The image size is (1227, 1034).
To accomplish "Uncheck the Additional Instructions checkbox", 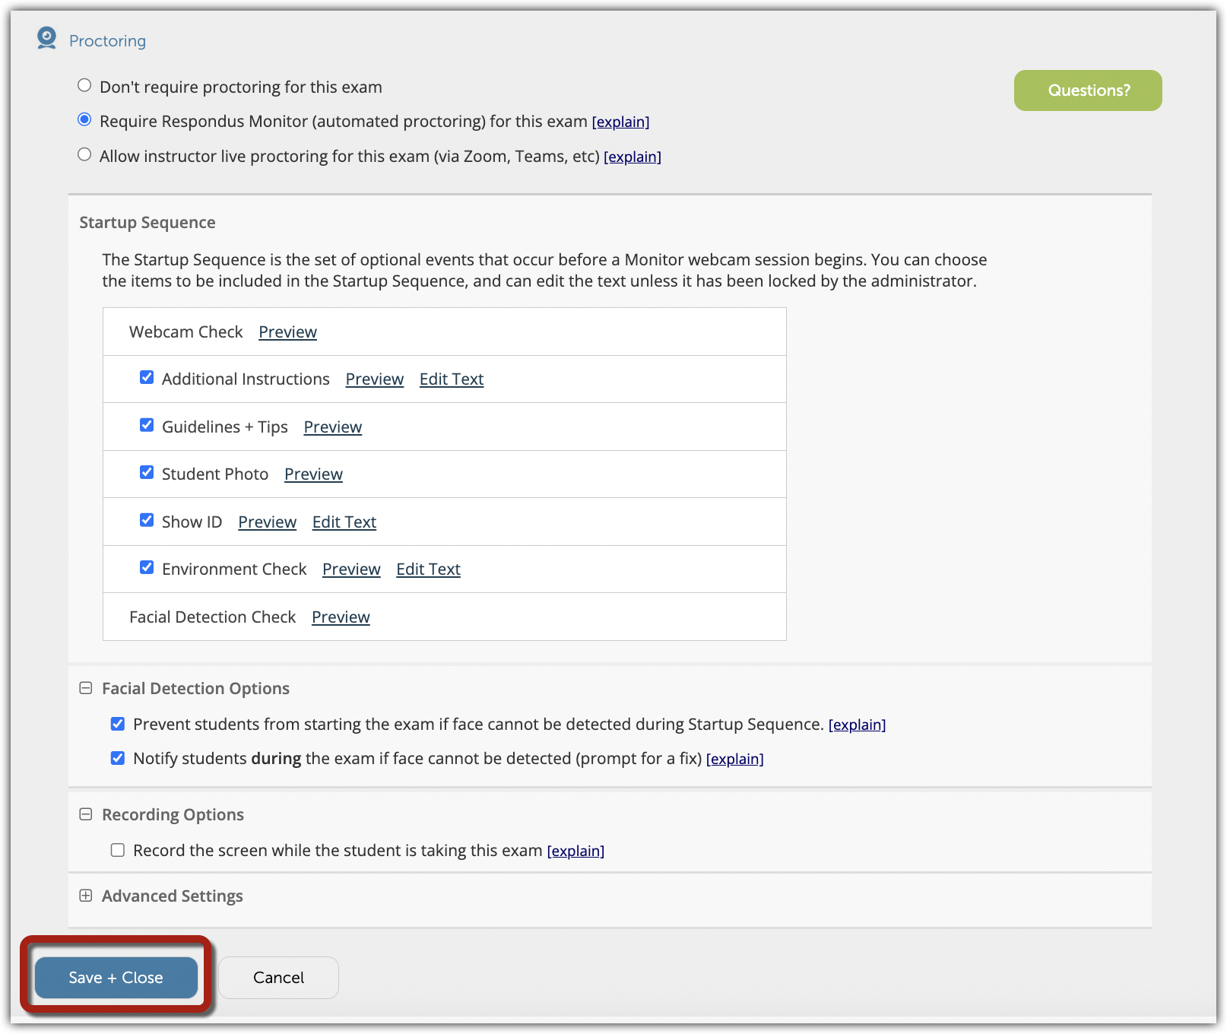I will (x=146, y=376).
